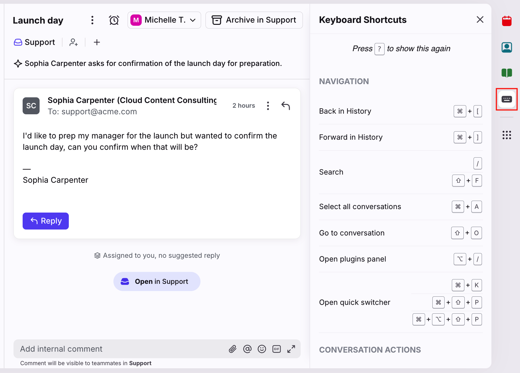Image resolution: width=520 pixels, height=373 pixels.
Task: Mention a teammate with @ icon
Action: point(247,349)
